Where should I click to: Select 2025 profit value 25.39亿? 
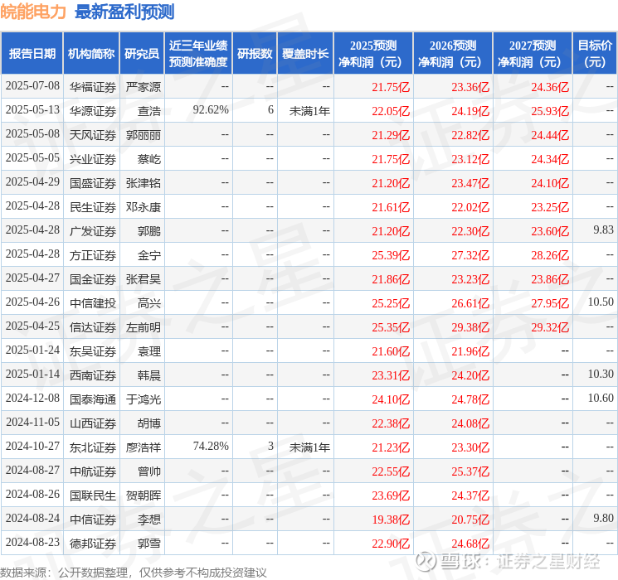[x=391, y=255]
